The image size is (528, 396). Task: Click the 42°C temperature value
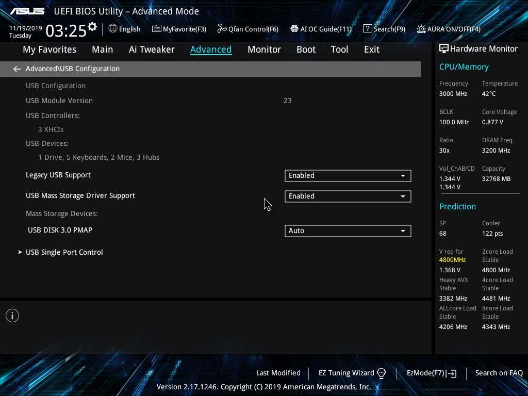tap(489, 94)
